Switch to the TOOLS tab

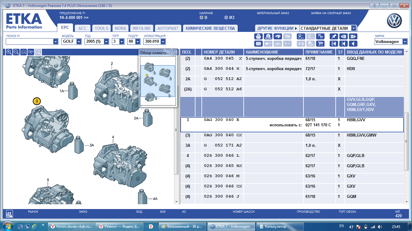pyautogui.click(x=101, y=28)
